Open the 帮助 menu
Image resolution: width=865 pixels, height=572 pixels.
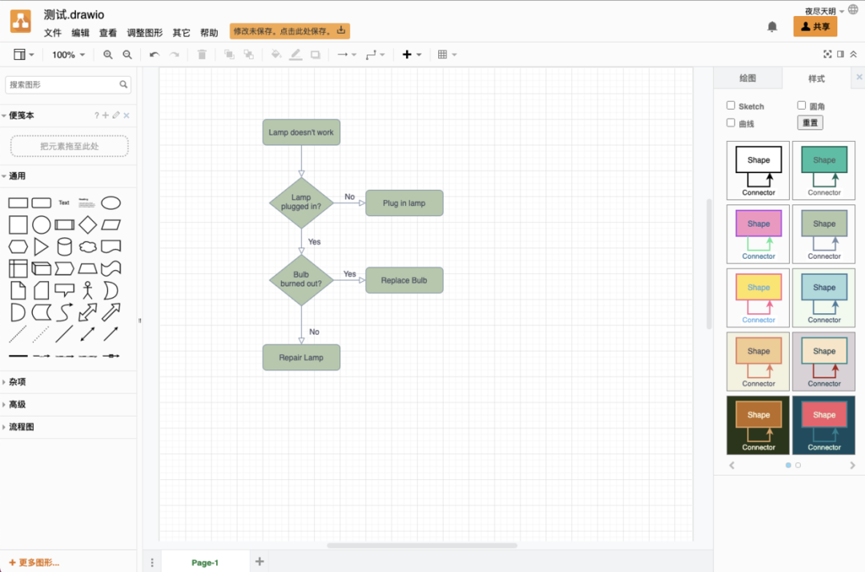(x=208, y=33)
